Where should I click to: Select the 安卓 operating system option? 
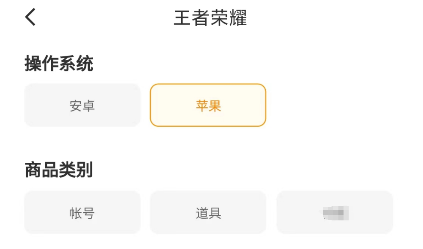(x=82, y=105)
